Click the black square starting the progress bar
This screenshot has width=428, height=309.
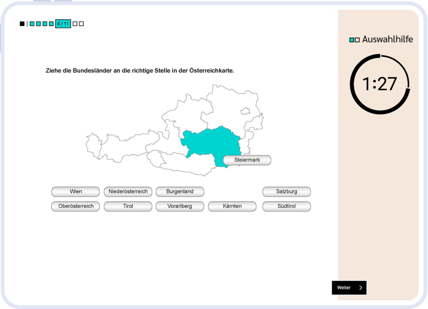[x=22, y=24]
